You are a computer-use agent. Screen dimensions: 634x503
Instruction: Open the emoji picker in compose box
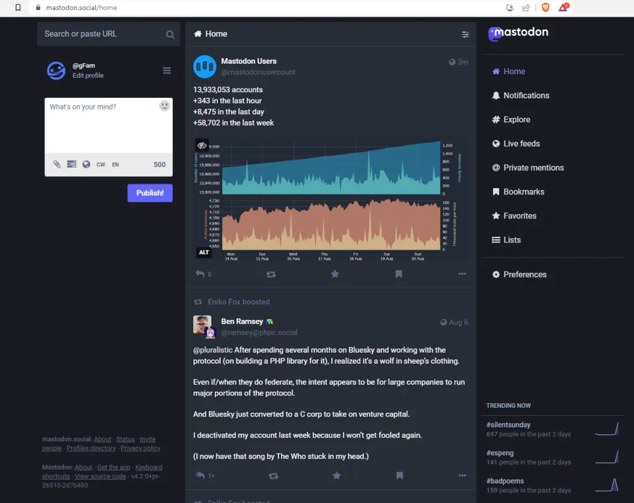(164, 106)
